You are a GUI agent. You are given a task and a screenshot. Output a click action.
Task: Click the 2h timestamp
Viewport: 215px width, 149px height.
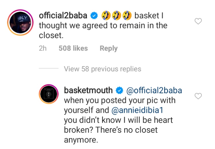pos(43,48)
